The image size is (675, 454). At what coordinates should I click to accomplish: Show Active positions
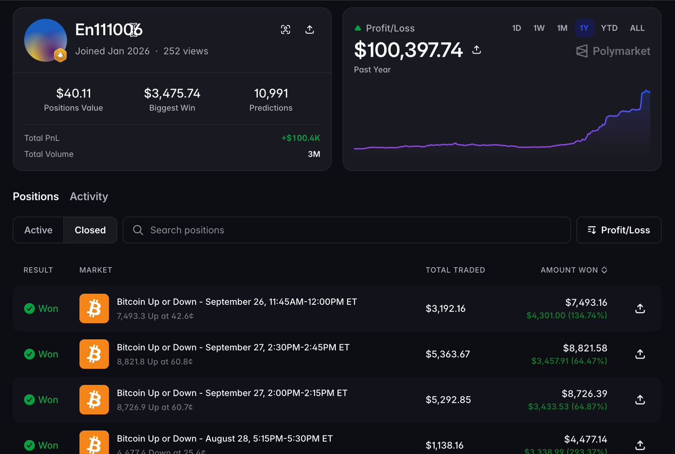click(38, 230)
